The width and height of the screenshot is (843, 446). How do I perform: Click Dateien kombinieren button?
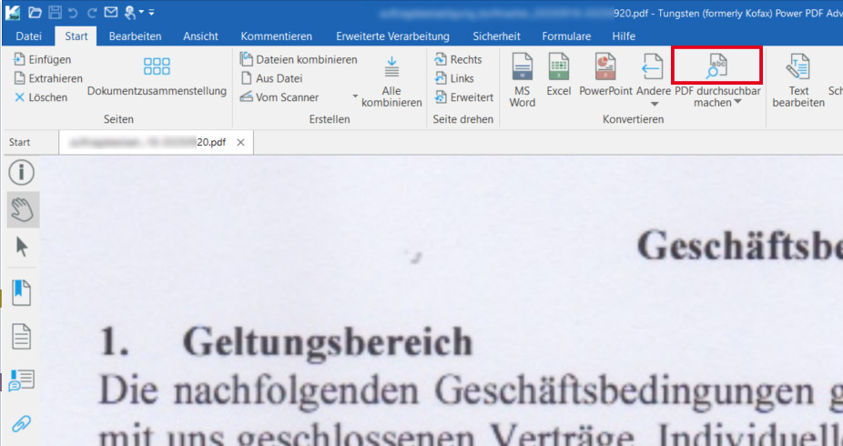coord(299,59)
